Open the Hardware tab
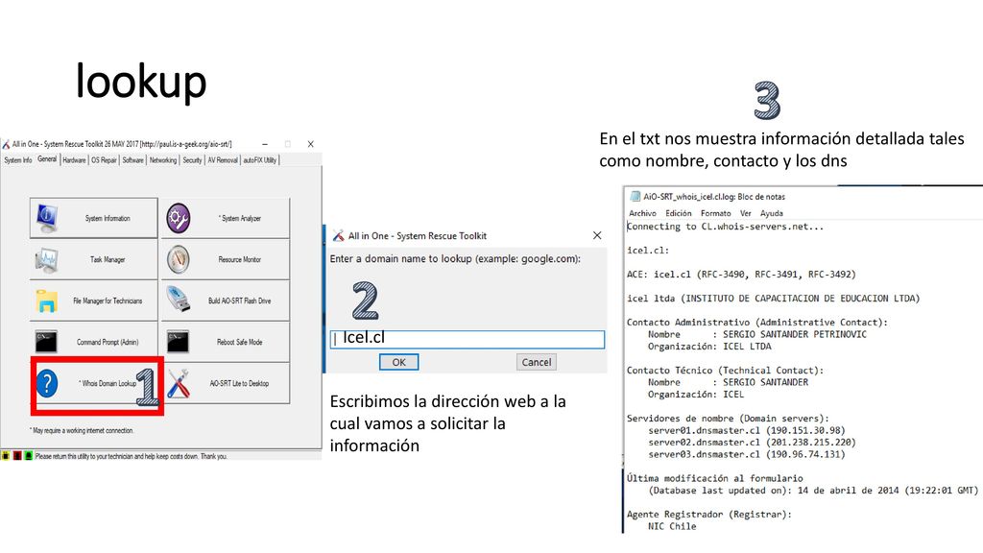This screenshot has height=553, width=983. (x=74, y=160)
